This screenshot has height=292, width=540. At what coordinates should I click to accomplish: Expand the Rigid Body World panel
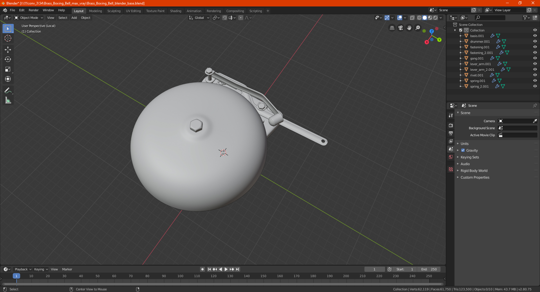[474, 171]
